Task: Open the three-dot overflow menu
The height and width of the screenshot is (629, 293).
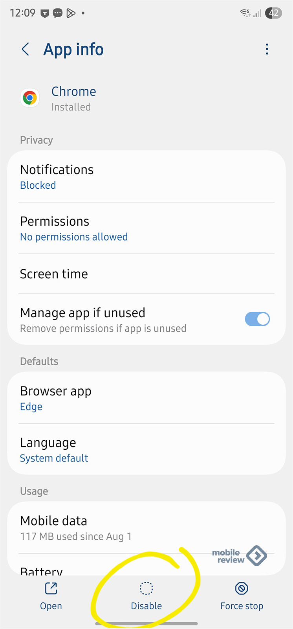Action: pos(267,49)
